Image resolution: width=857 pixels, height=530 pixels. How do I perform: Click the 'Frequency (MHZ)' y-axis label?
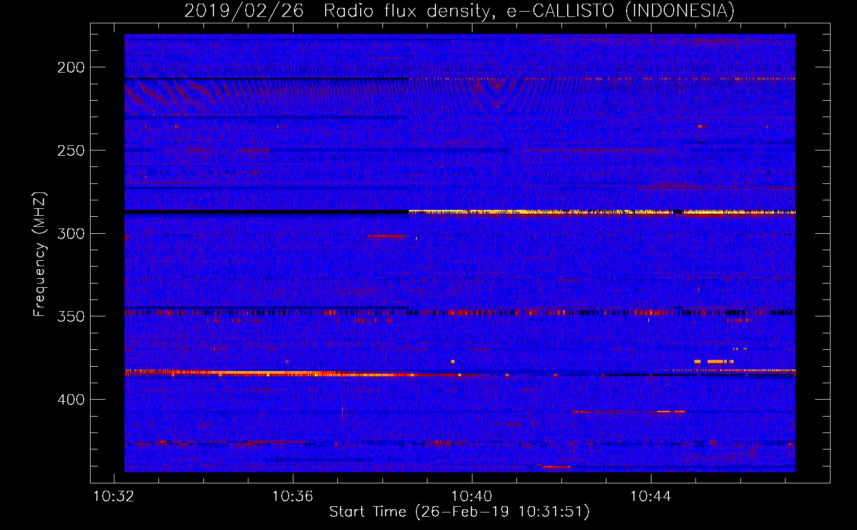[x=40, y=254]
